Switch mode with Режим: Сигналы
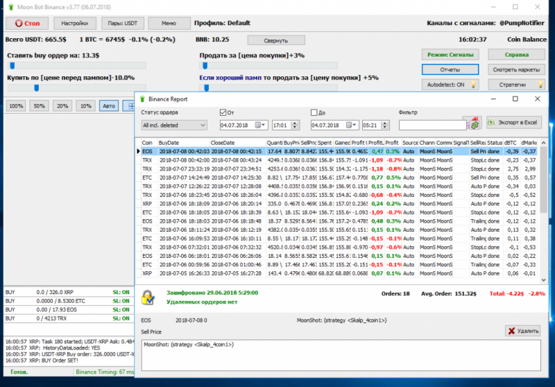Screen dimensions: 555x387 (450, 55)
